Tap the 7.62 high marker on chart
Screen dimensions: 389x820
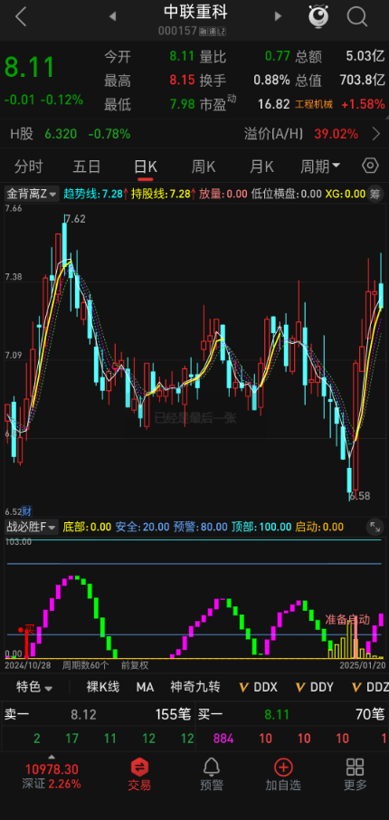(x=74, y=219)
